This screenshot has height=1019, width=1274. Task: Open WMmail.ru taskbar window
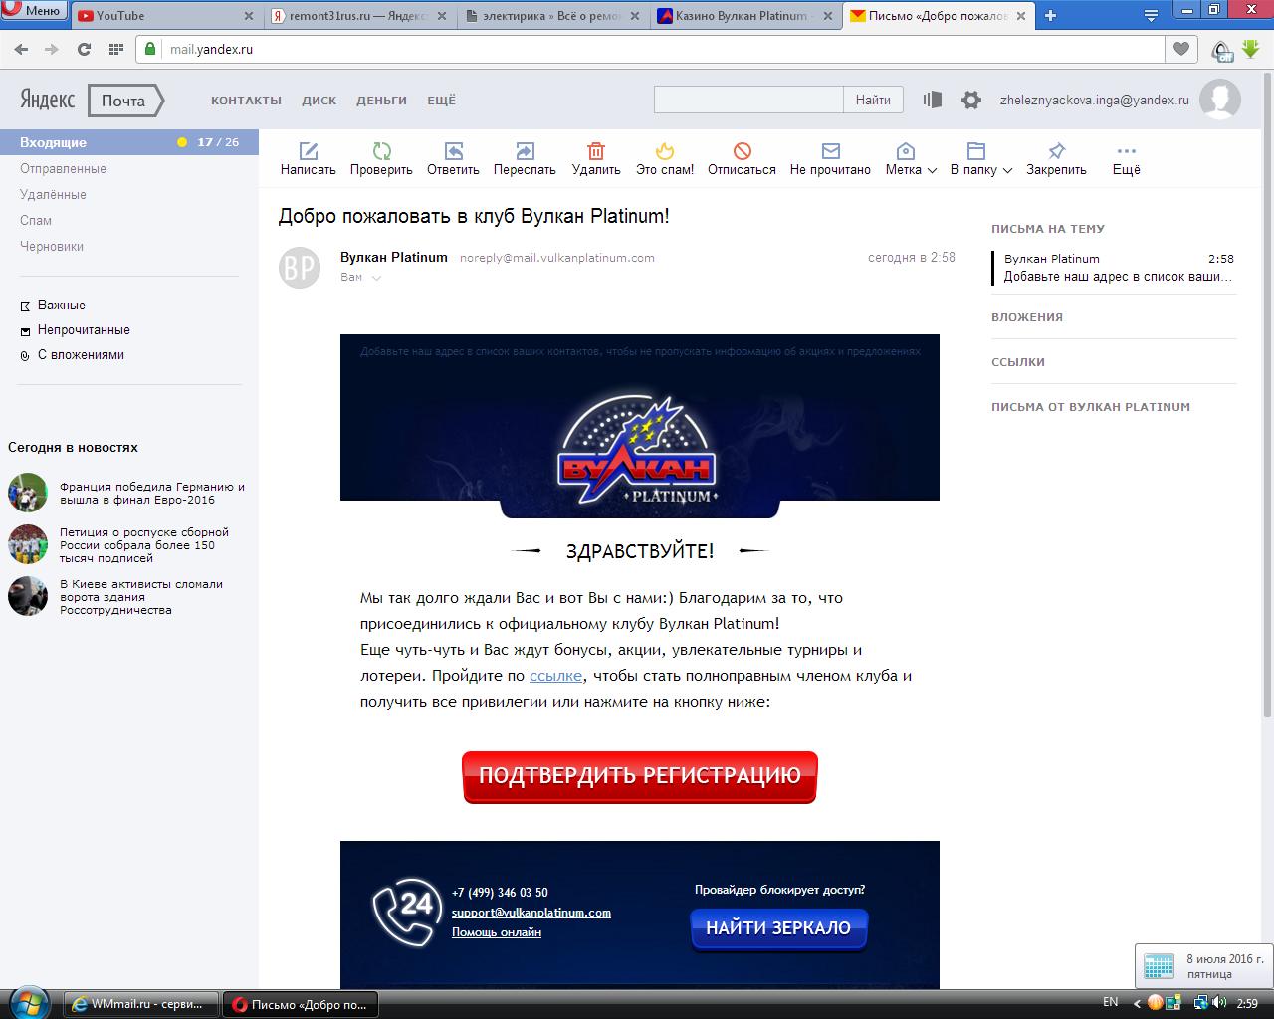pyautogui.click(x=140, y=1004)
